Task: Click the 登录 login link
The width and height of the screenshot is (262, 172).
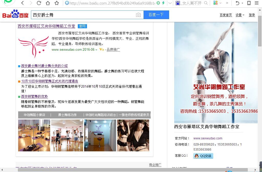Action: (x=252, y=15)
